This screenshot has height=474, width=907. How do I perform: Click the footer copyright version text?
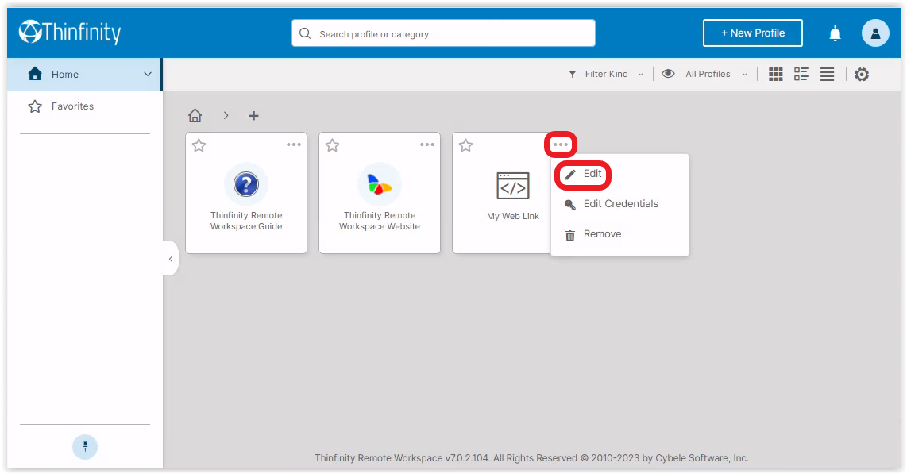click(531, 458)
